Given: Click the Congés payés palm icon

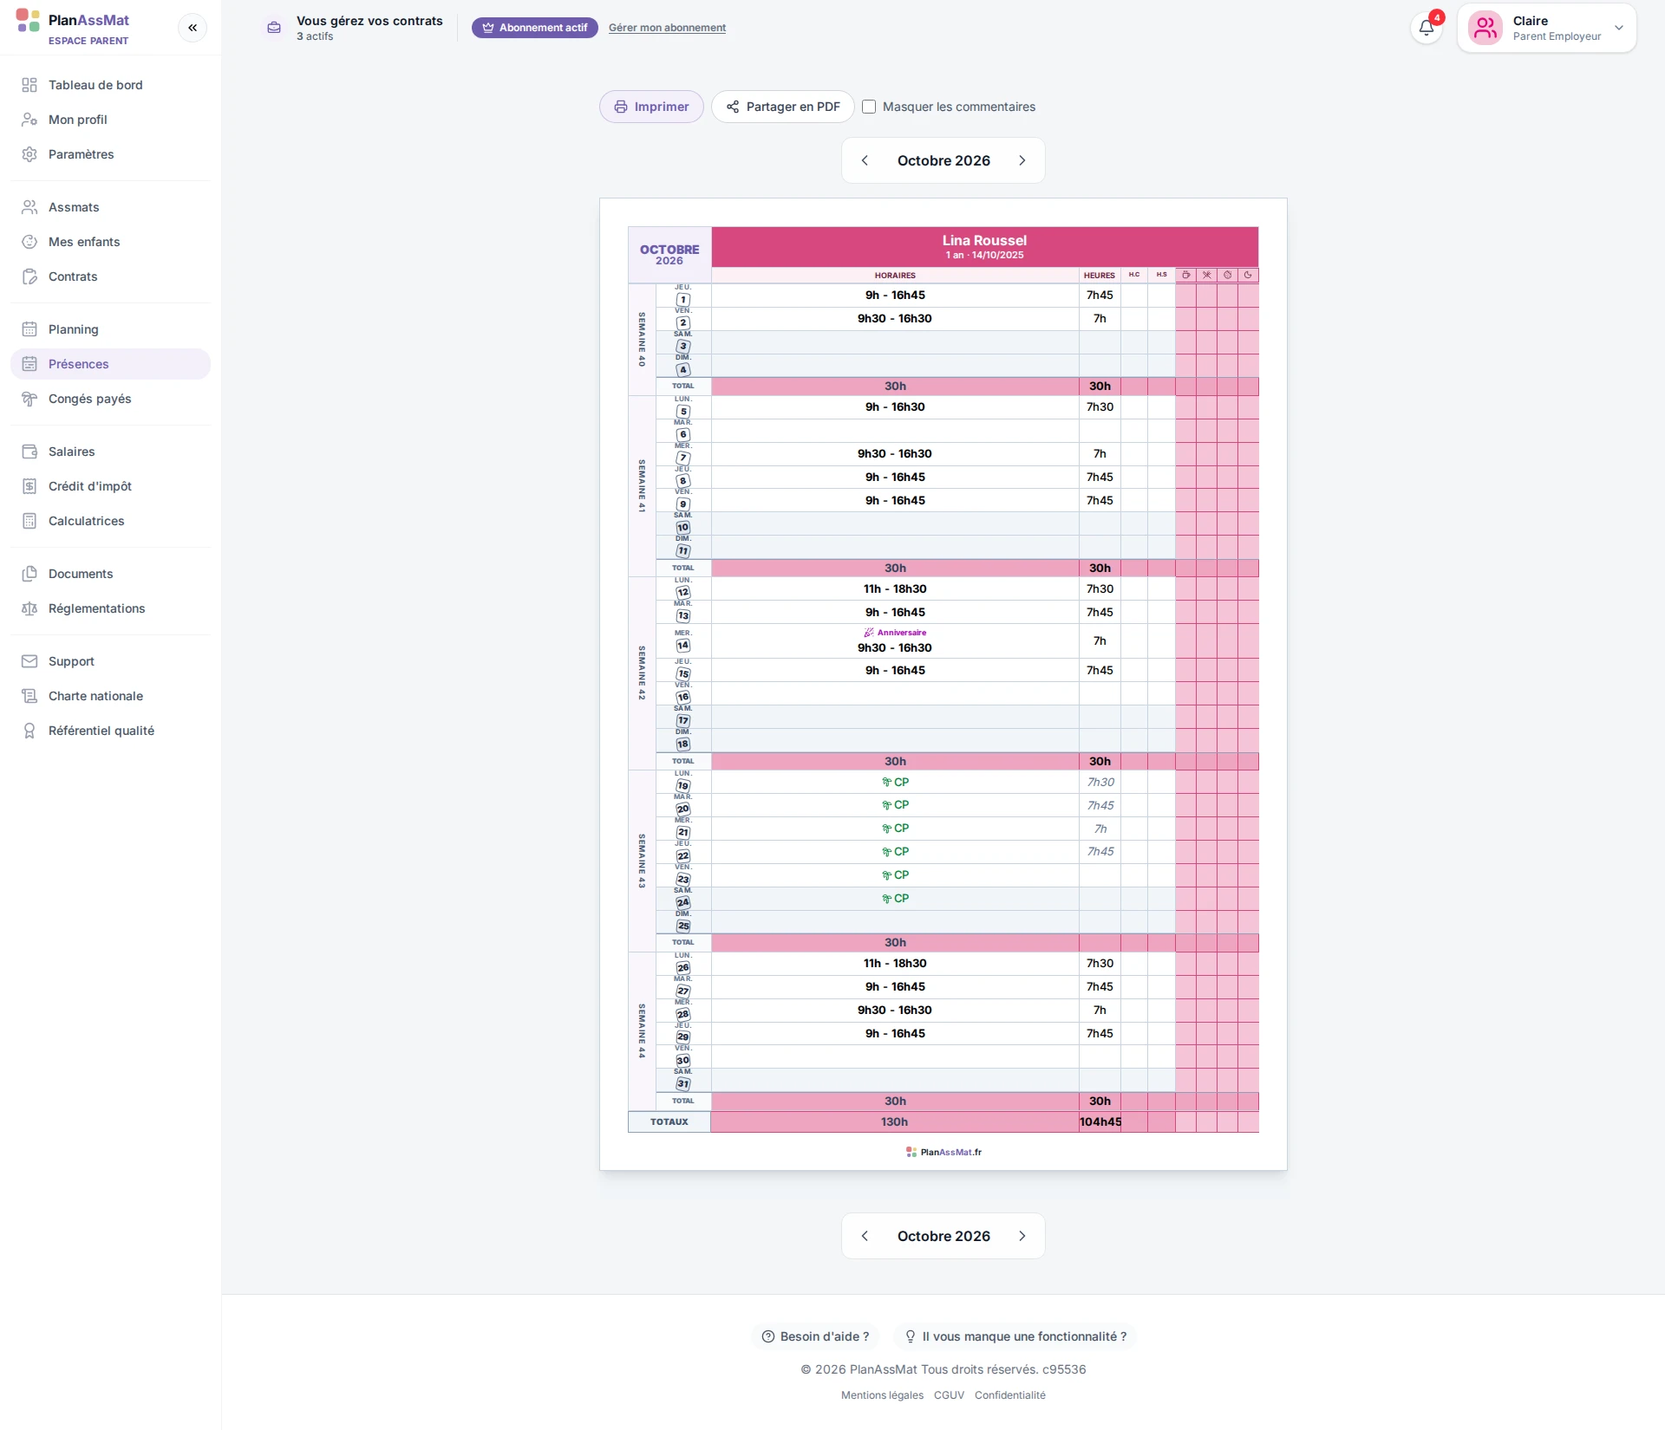Looking at the screenshot, I should pos(29,399).
